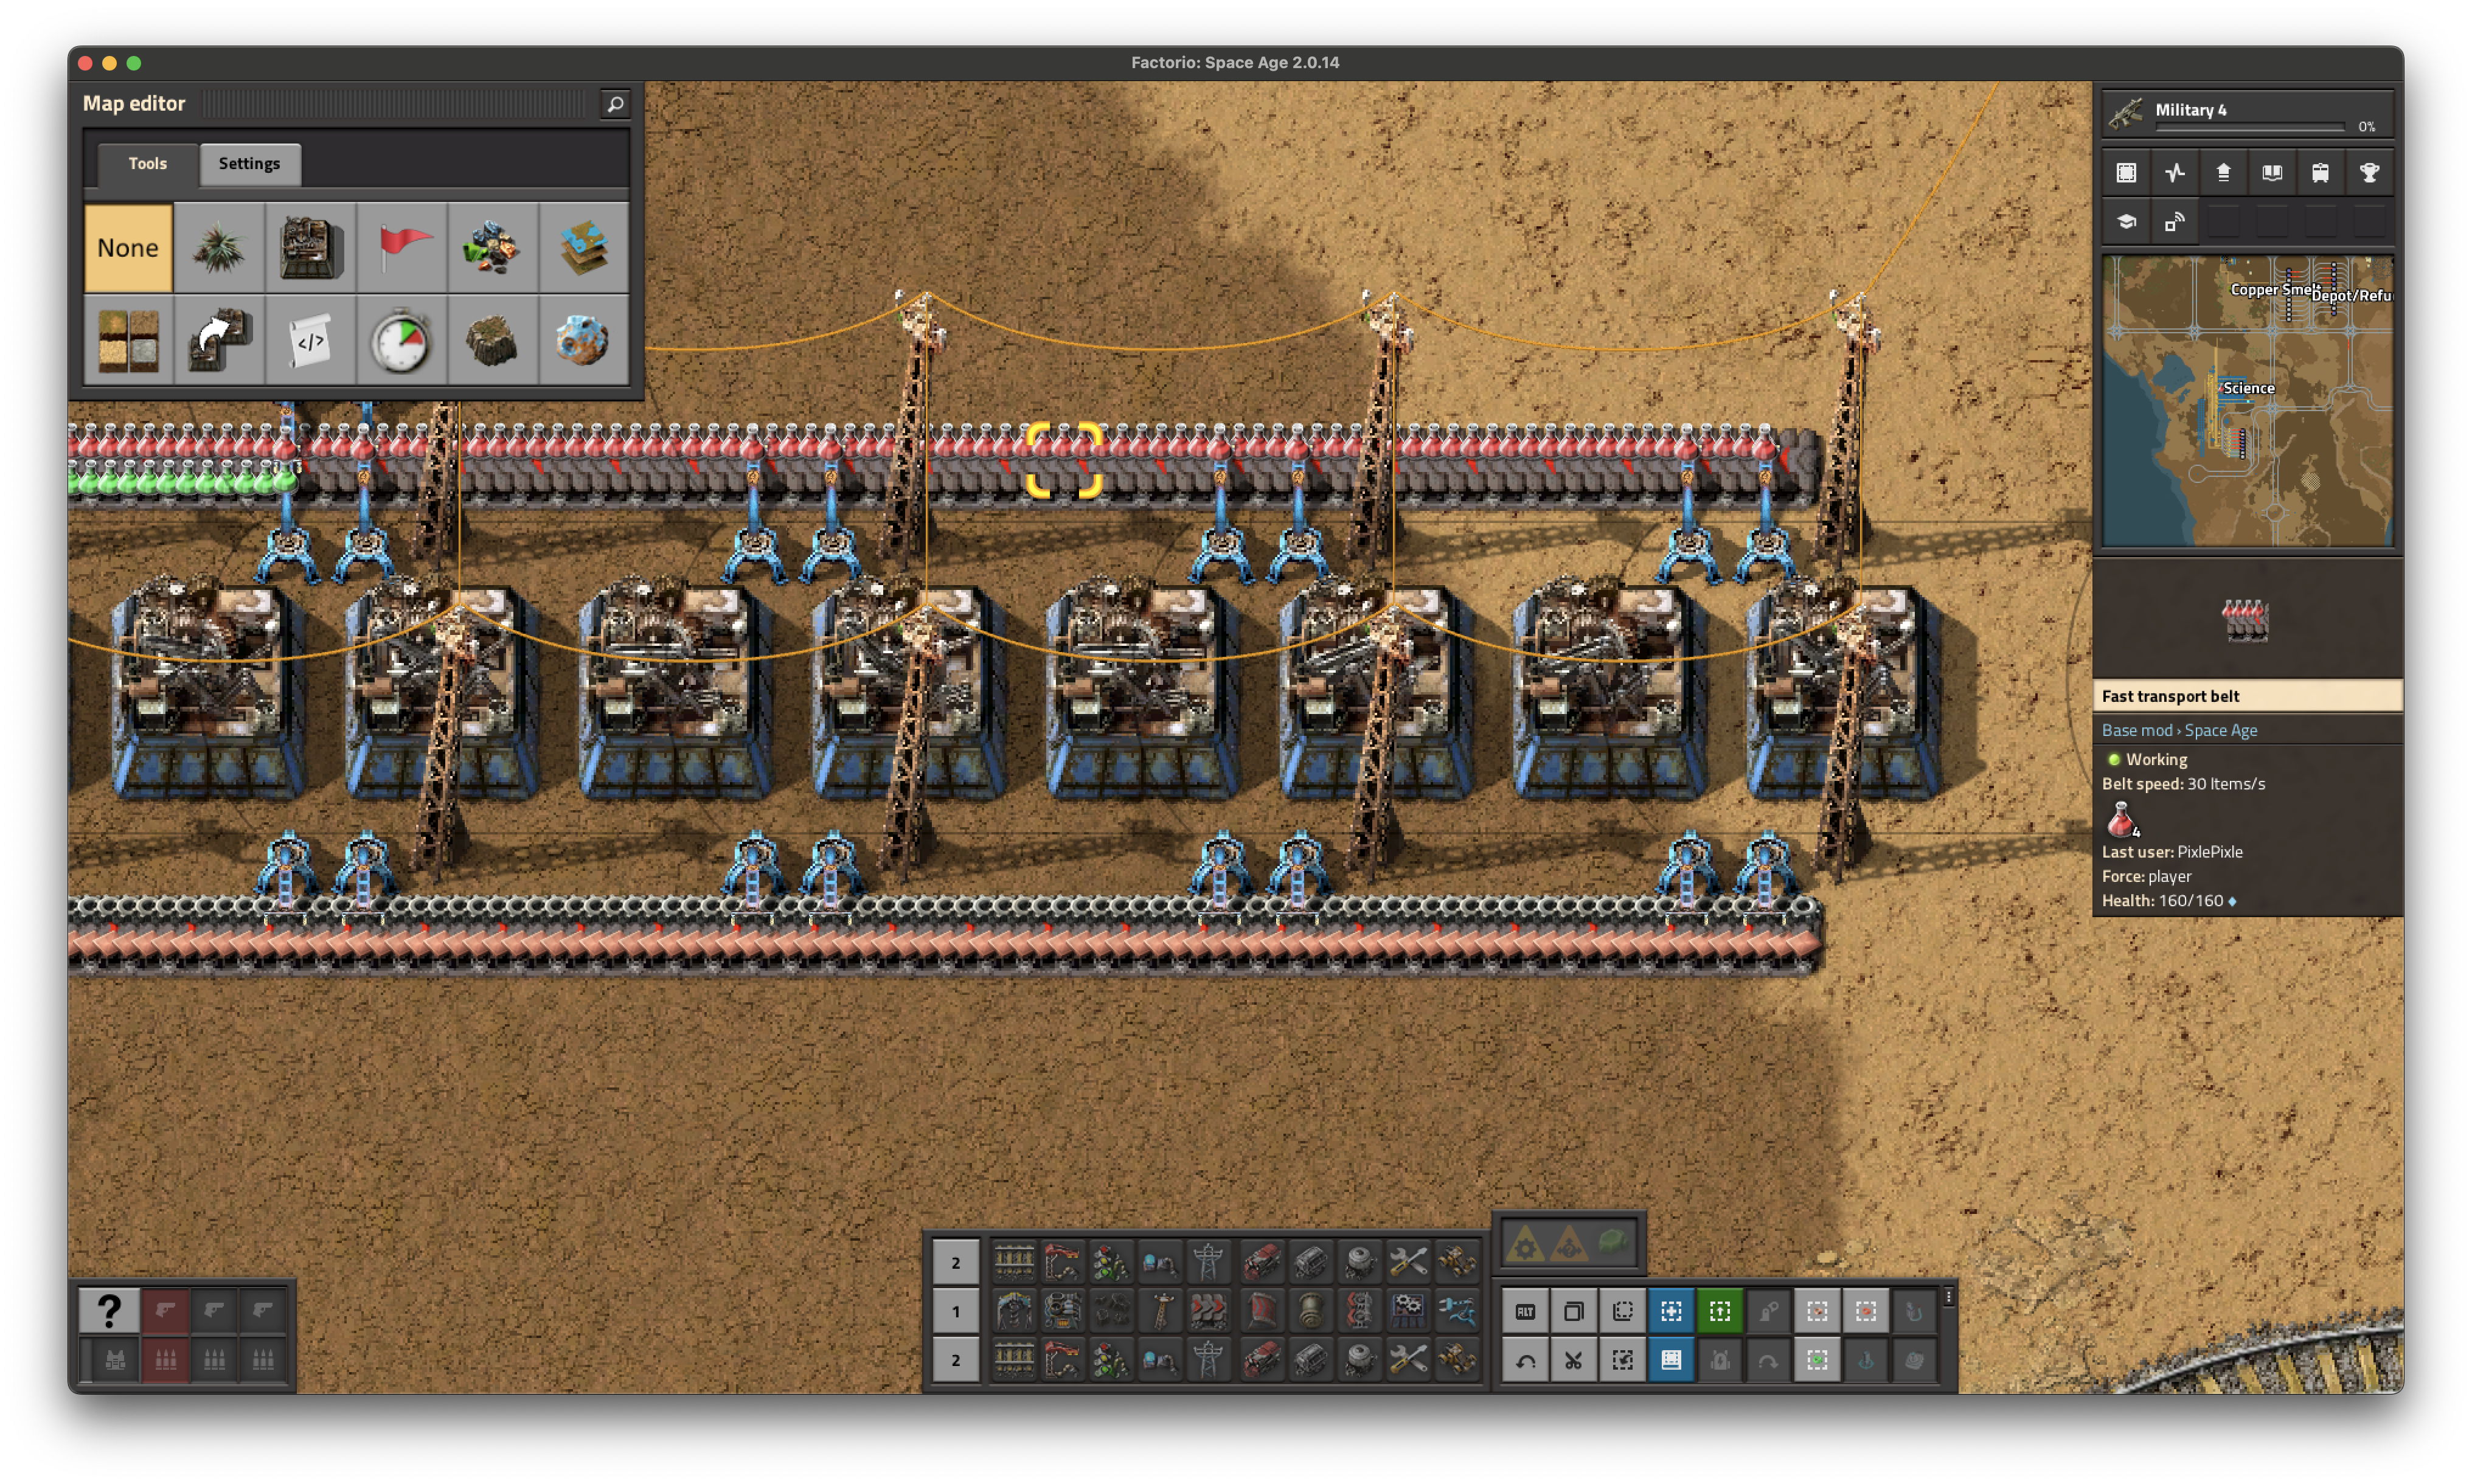Click the armor slot below the question mark

tap(115, 1359)
